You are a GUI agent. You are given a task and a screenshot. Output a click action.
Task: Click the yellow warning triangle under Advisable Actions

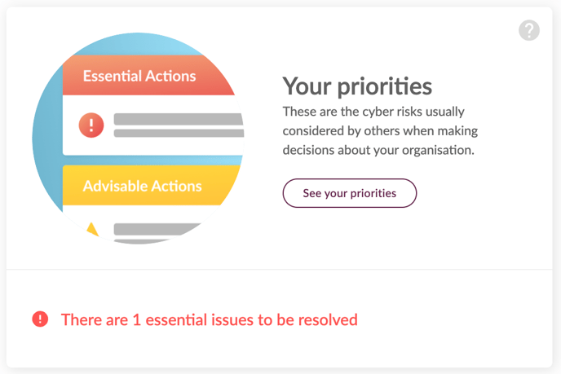[x=92, y=229]
